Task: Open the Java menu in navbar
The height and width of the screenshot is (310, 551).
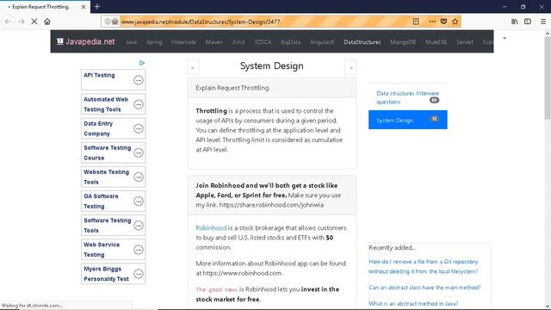Action: click(x=131, y=42)
